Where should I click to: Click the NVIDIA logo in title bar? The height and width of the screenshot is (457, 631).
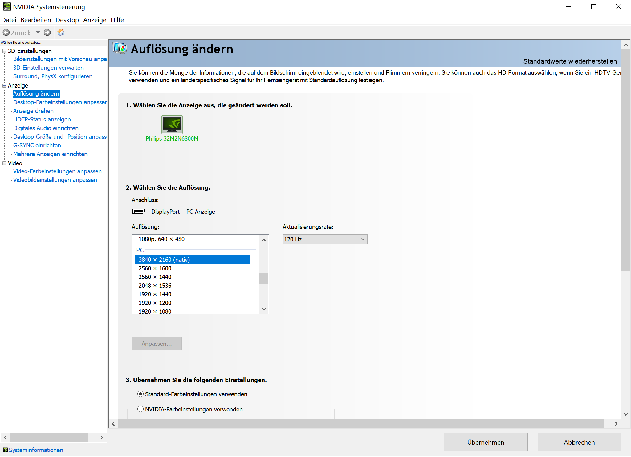[7, 7]
